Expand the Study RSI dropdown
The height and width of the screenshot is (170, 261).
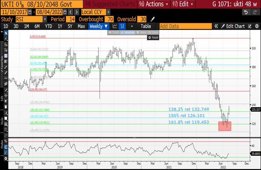pos(45,19)
